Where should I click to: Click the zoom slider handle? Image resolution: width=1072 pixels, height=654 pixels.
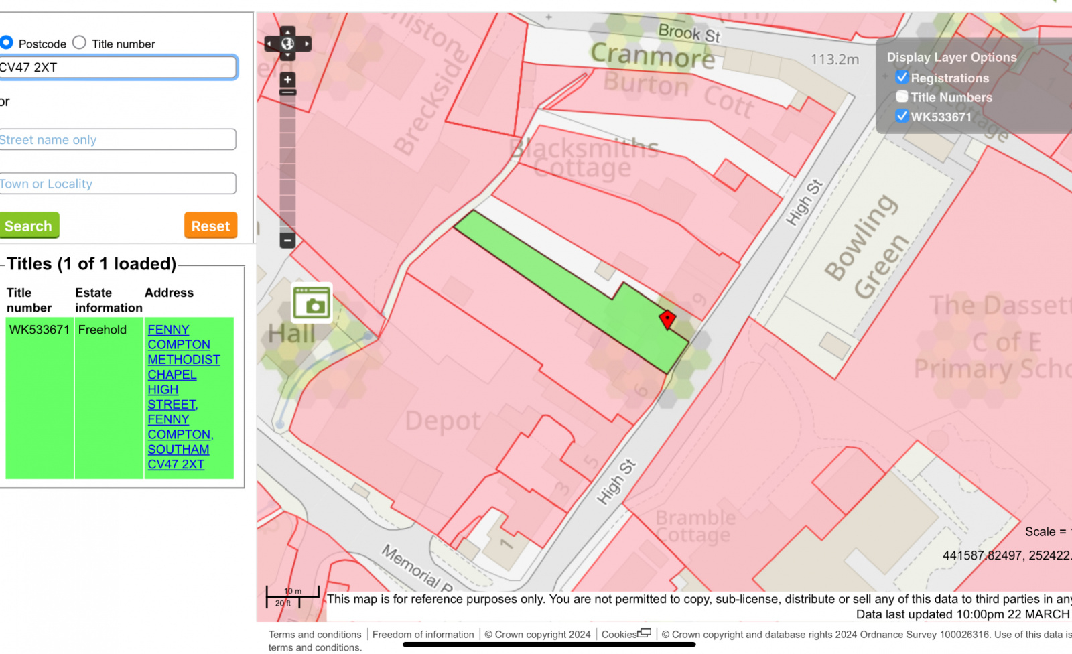point(287,92)
